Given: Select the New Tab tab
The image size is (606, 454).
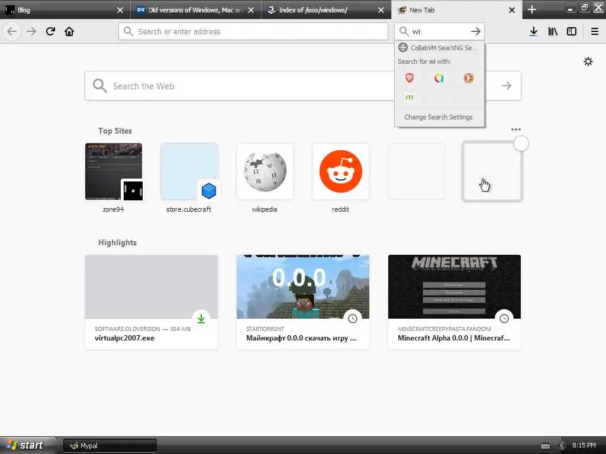Looking at the screenshot, I should point(456,10).
